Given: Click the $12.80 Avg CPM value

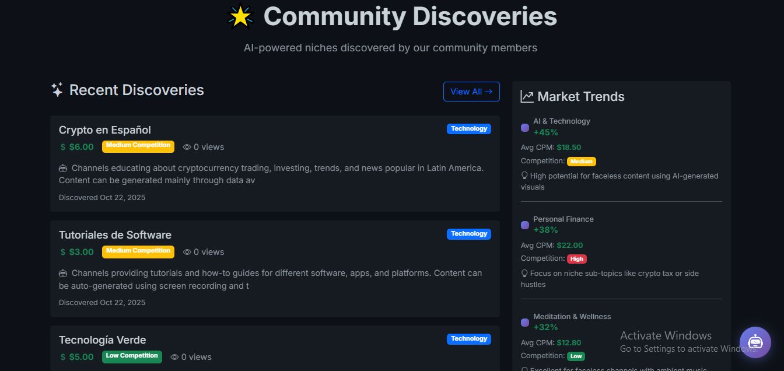Looking at the screenshot, I should pos(569,343).
